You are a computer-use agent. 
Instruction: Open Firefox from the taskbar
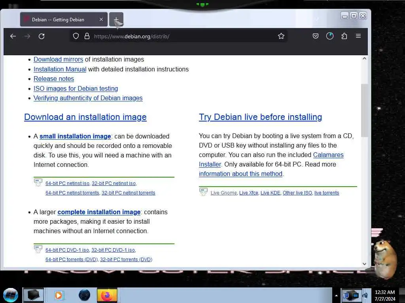[107, 295]
